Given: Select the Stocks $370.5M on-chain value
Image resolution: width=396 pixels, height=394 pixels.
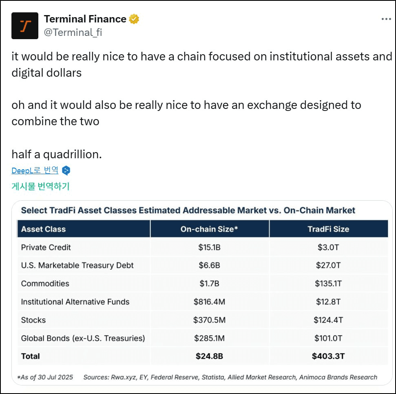Looking at the screenshot, I should (209, 320).
